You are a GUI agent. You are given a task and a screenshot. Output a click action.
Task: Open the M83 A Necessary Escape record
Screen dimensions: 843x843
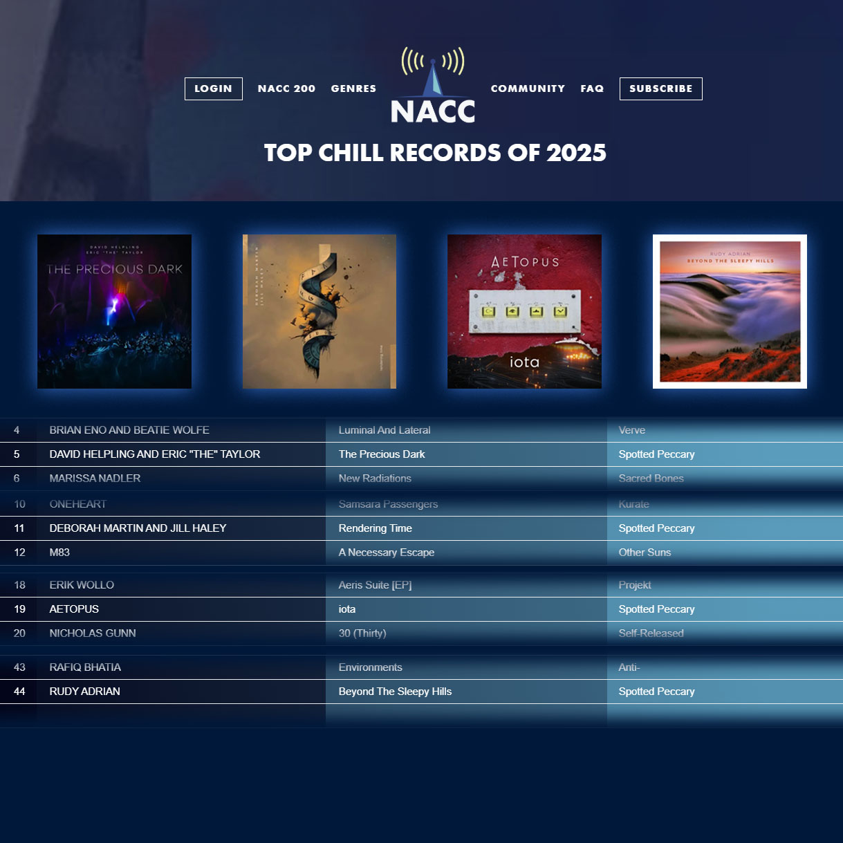click(x=386, y=553)
